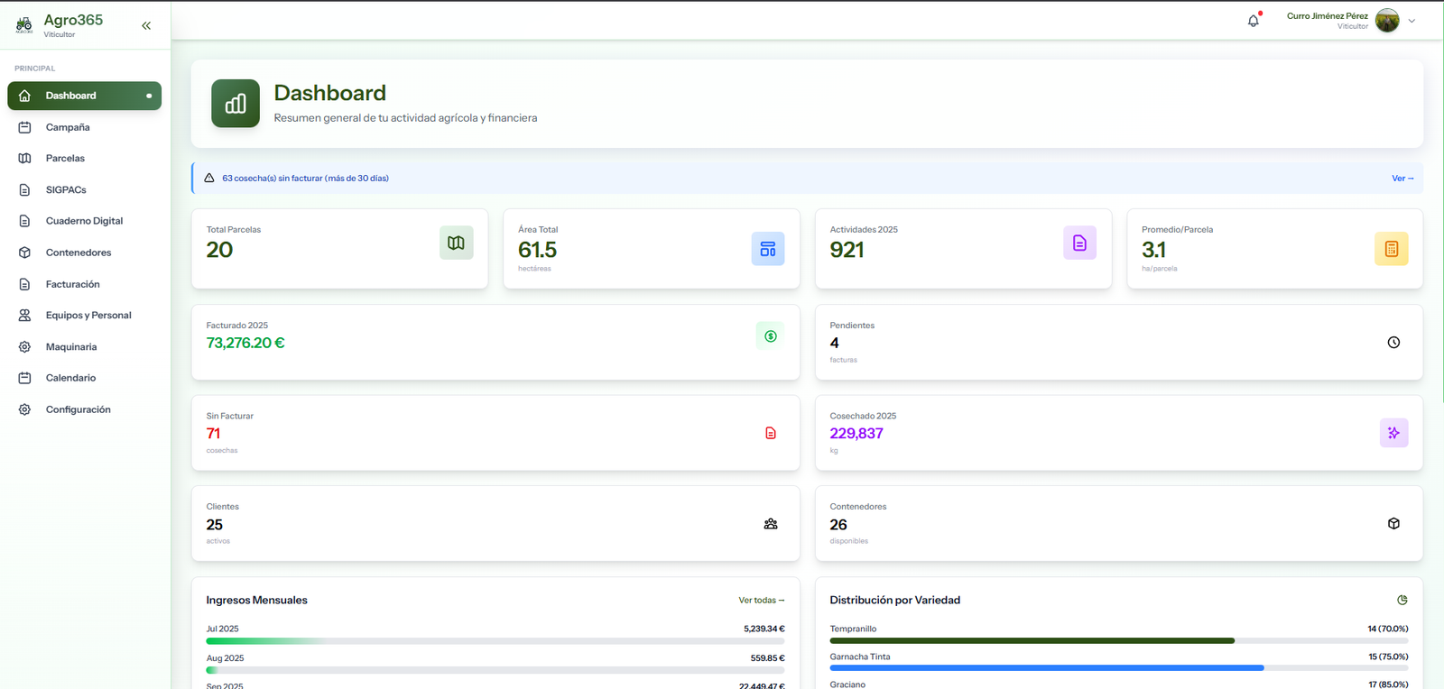The width and height of the screenshot is (1444, 689).
Task: Click the purple document icon on Actividades card
Action: 1079,243
